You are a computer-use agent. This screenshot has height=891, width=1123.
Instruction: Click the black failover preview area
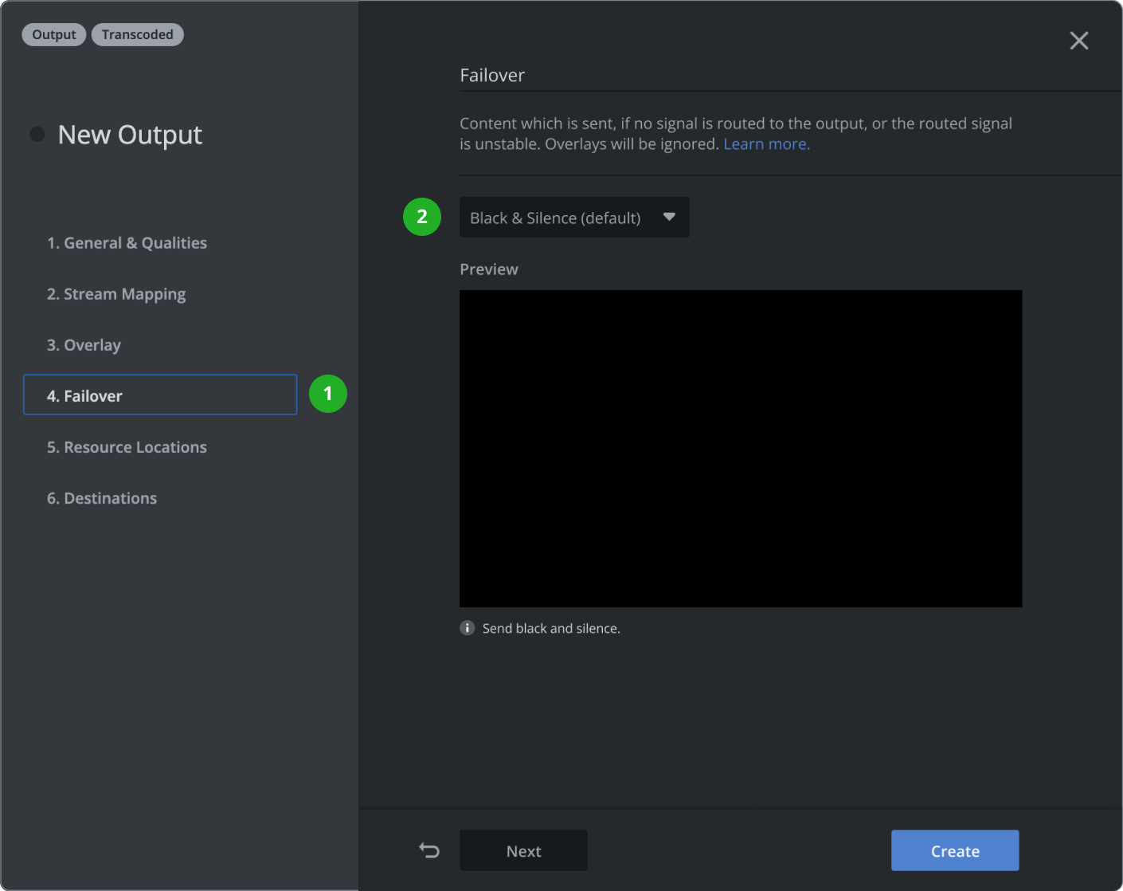tap(740, 448)
